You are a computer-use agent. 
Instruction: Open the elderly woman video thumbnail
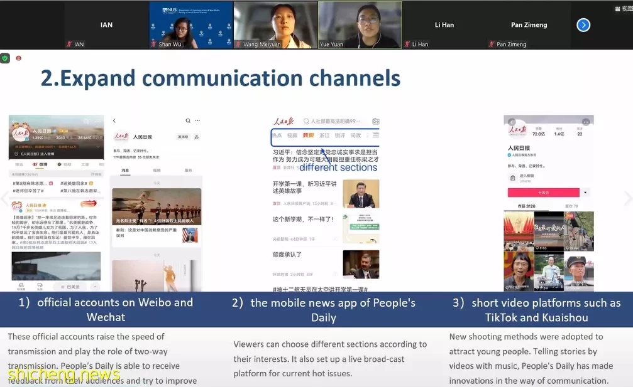point(519,271)
